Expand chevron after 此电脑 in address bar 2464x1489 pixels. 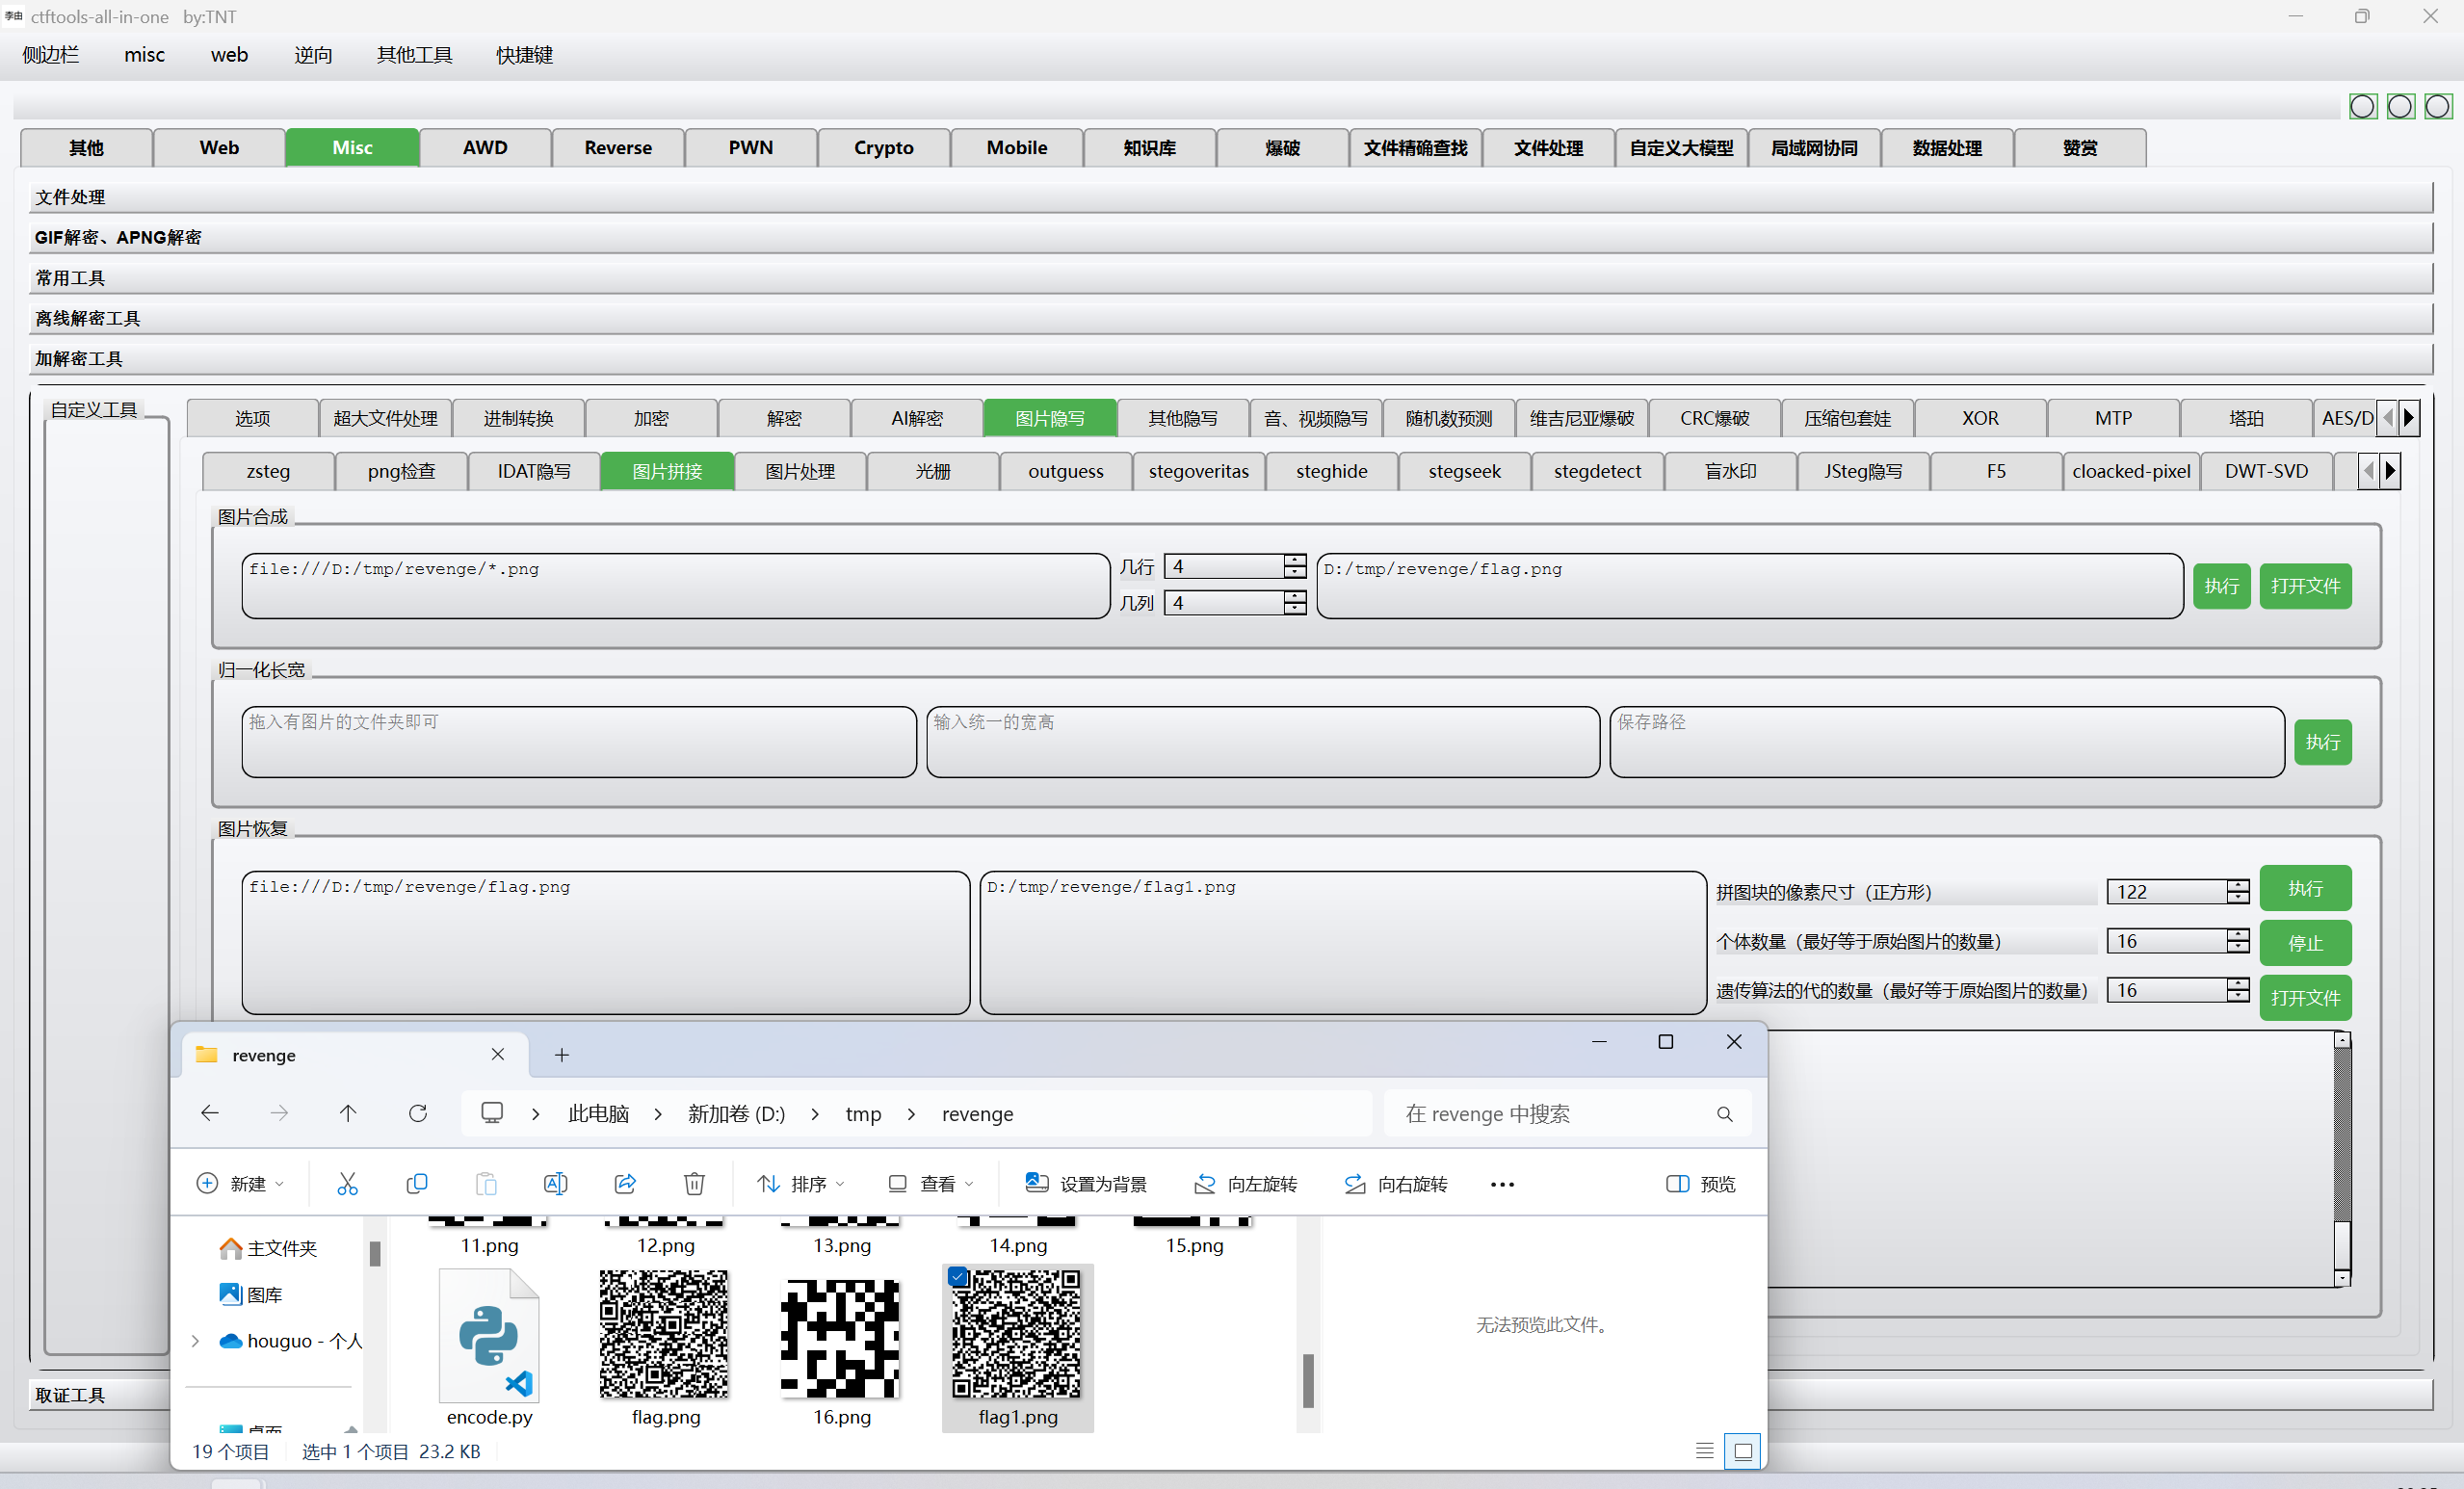[x=658, y=1114]
